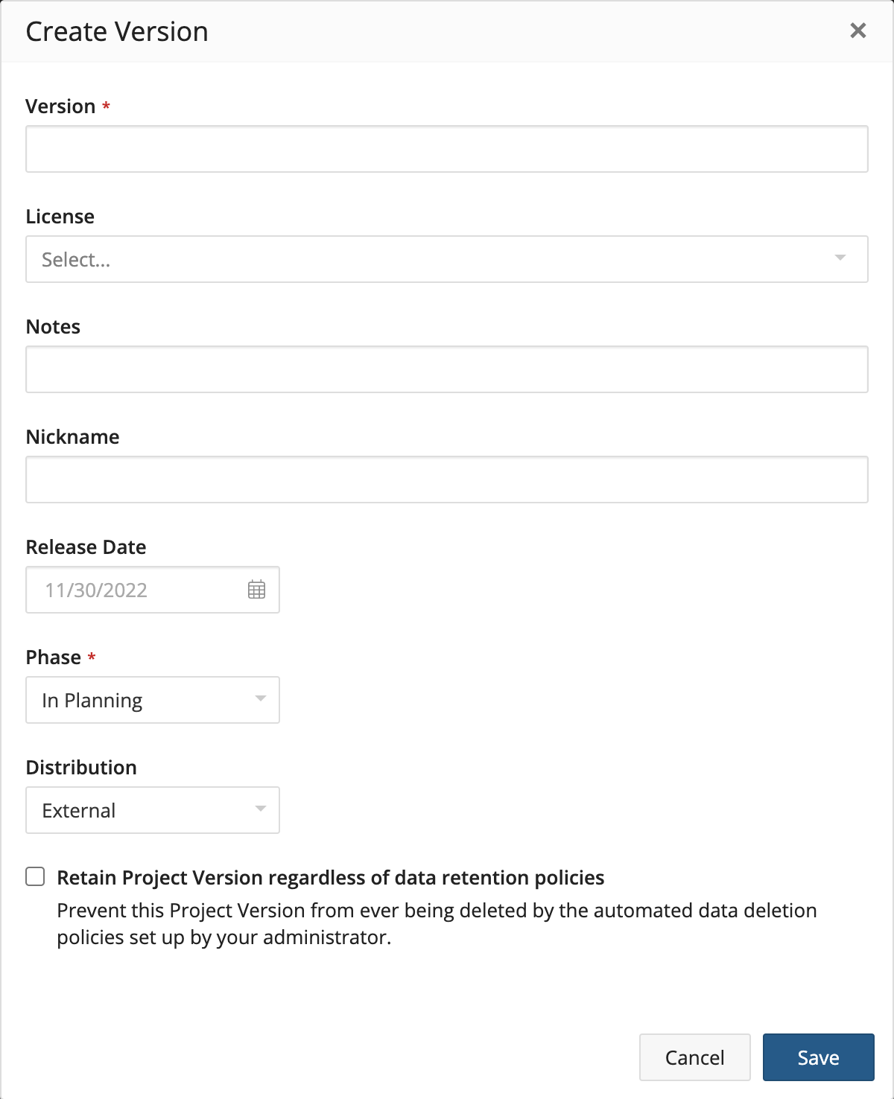This screenshot has width=894, height=1099.
Task: Open the Distribution dropdown showing External
Action: [149, 809]
